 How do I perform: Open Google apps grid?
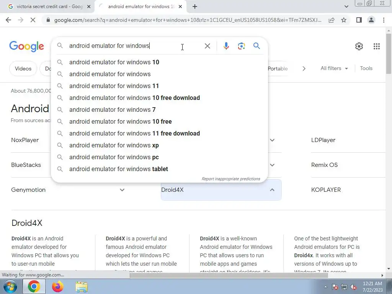pos(377,46)
